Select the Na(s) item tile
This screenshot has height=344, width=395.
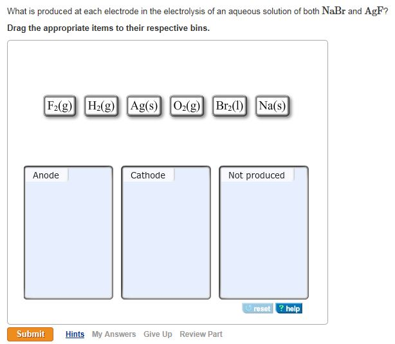272,106
